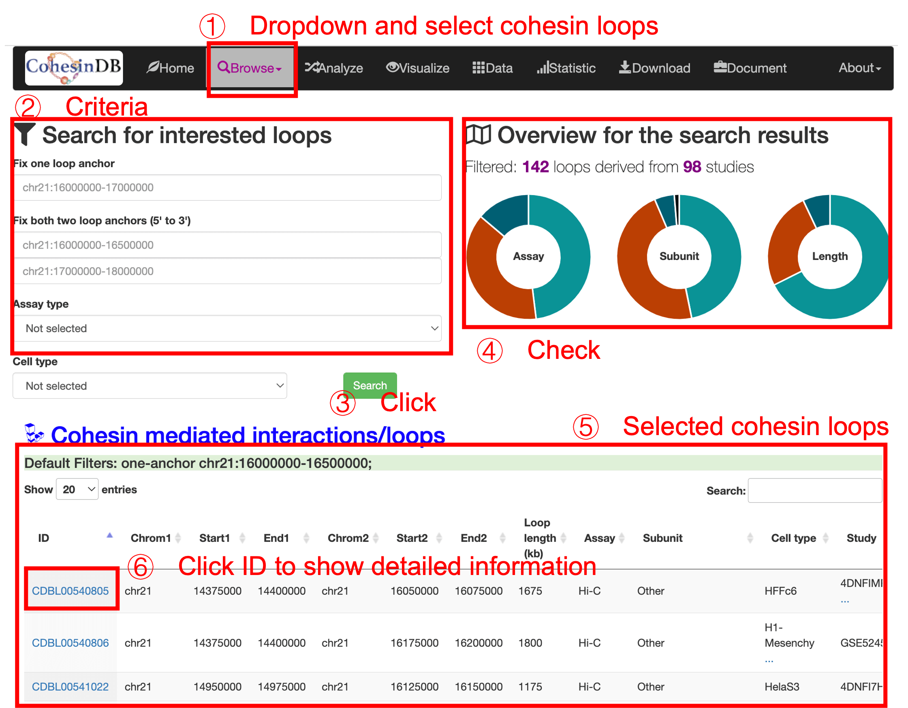Click the CohesinDB logo

74,68
